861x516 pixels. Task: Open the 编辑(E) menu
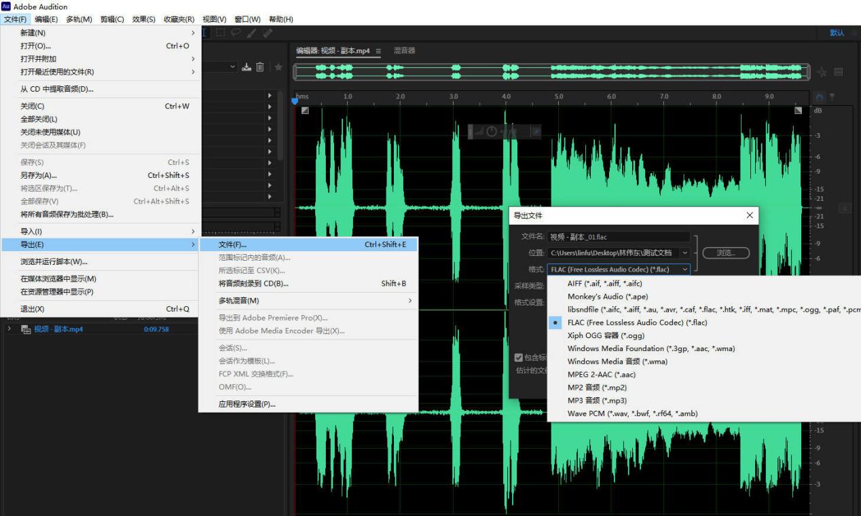click(46, 19)
